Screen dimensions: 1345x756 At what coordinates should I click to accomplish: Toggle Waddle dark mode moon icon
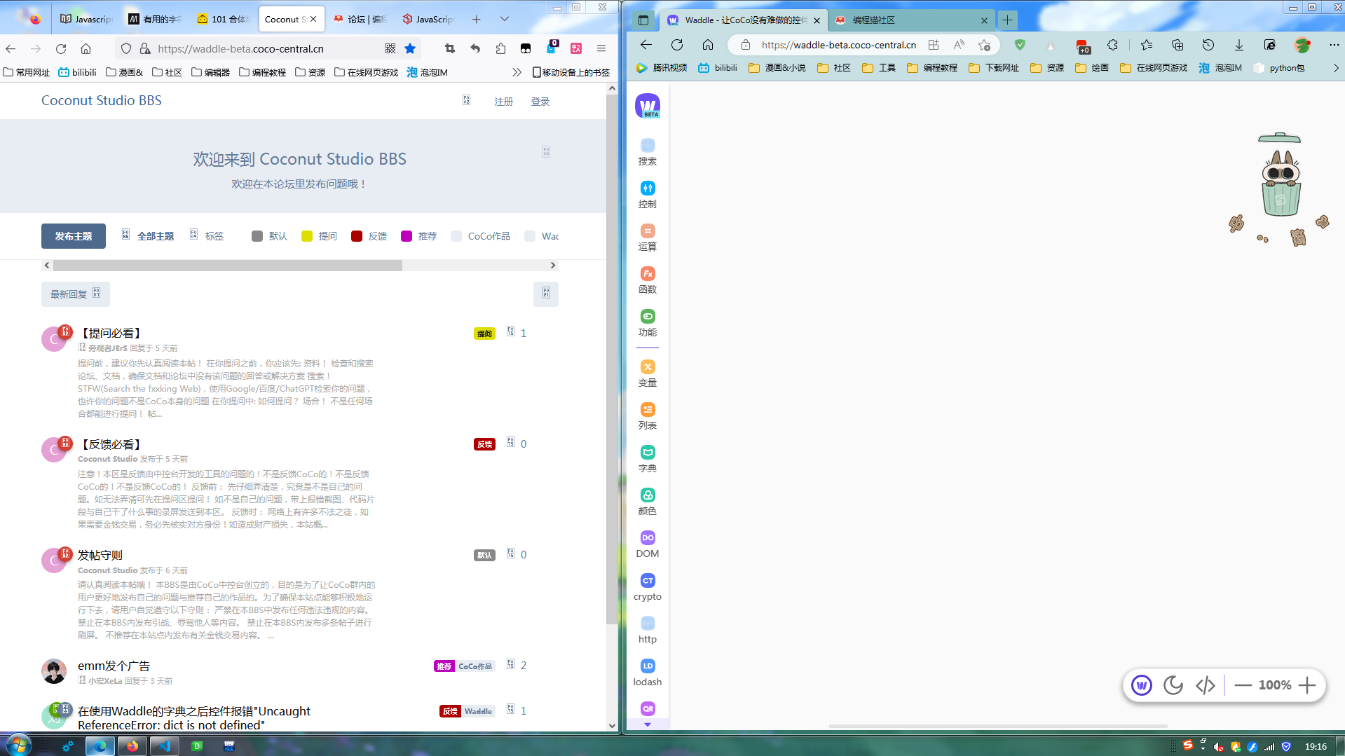pyautogui.click(x=1173, y=685)
